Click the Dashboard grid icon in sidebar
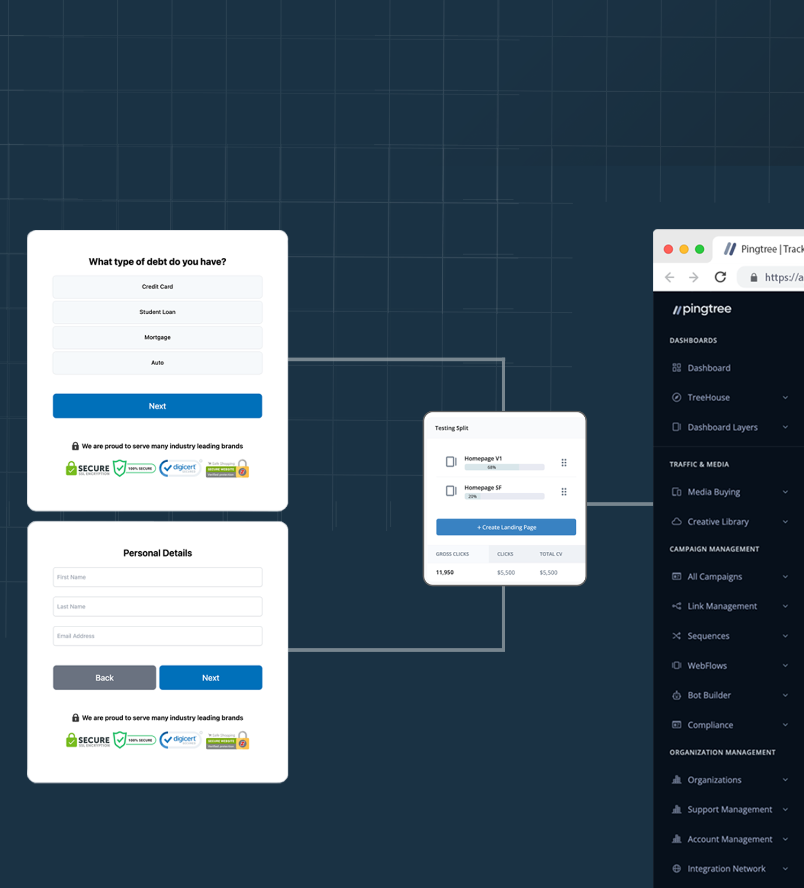The width and height of the screenshot is (804, 888). pyautogui.click(x=676, y=368)
